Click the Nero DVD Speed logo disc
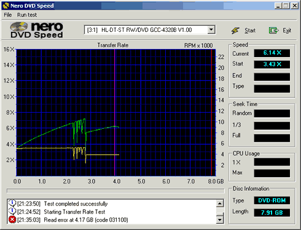Viewport: 301px width, 230px height. [x=19, y=28]
